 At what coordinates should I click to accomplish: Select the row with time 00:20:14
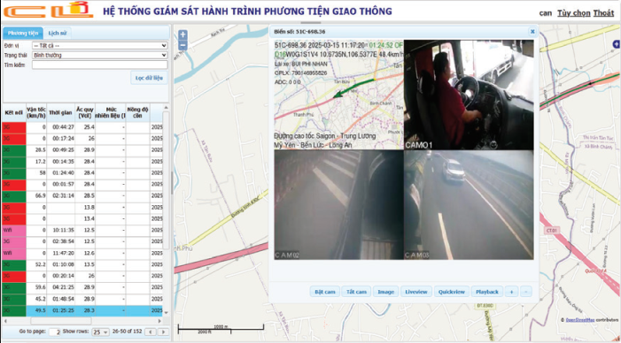pyautogui.click(x=82, y=276)
